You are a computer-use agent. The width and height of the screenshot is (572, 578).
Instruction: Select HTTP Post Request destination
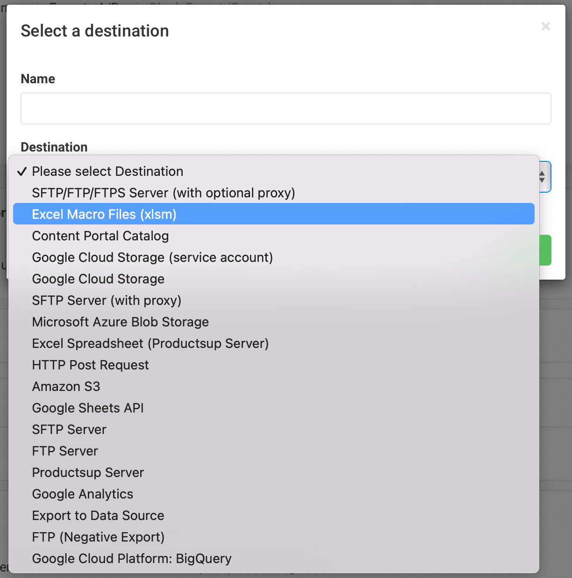90,365
